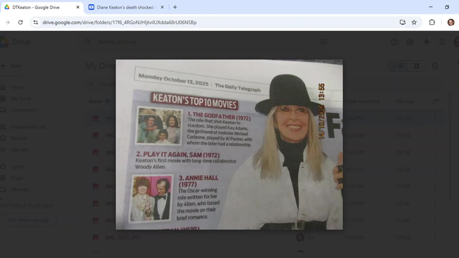Viewport: 459px width, 258px height.
Task: Open Shared with me
Action: pos(28,127)
